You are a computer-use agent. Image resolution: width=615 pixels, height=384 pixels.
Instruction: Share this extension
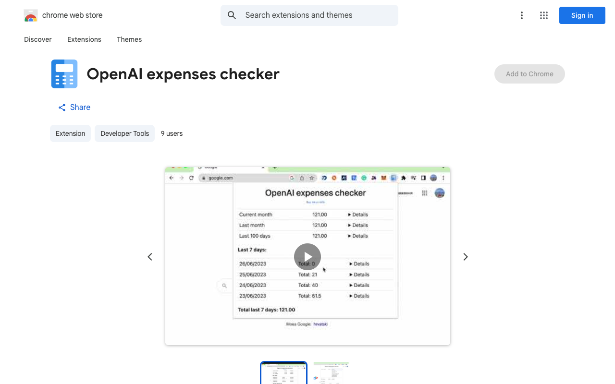[74, 107]
